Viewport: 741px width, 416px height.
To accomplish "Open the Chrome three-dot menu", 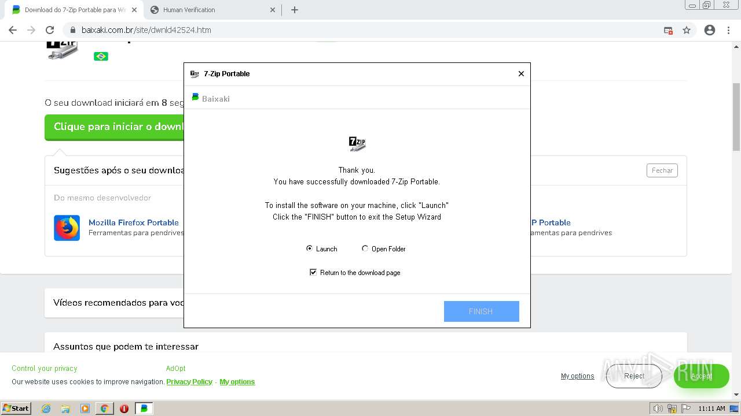I will [x=728, y=30].
